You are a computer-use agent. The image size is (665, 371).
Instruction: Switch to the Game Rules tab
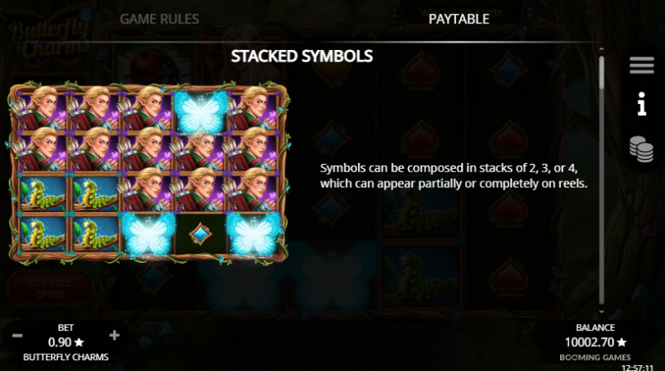point(160,19)
